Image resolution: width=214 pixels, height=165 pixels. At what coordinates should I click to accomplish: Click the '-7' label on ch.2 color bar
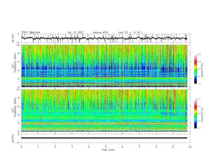[199, 128]
